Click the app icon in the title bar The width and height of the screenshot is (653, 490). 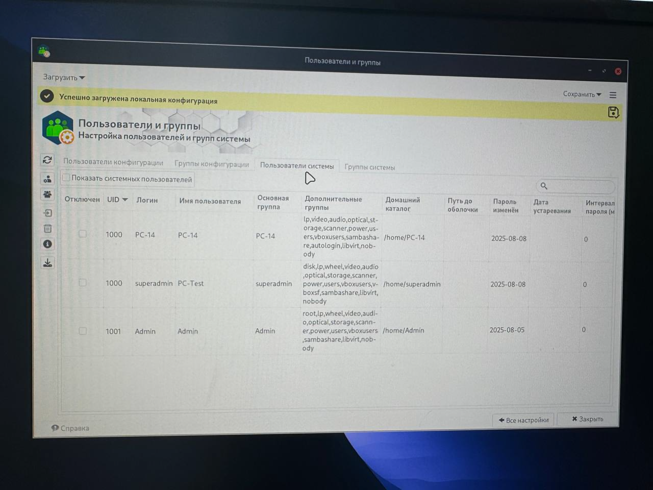click(44, 51)
